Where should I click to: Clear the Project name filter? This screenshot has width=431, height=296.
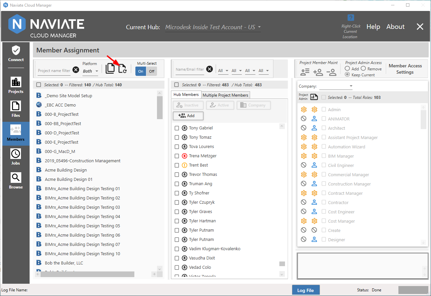click(x=76, y=70)
